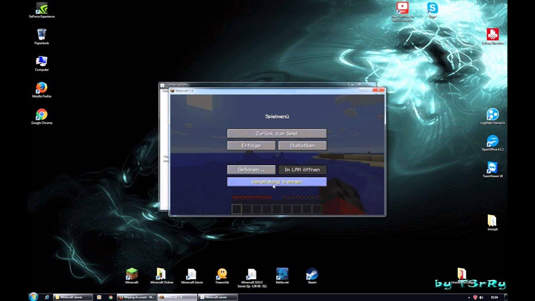Image resolution: width=535 pixels, height=301 pixels.
Task: Open Minecraft Server desktop file
Action: (192, 276)
